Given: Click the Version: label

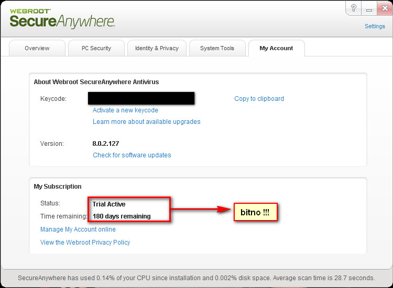Looking at the screenshot, I should coord(52,144).
